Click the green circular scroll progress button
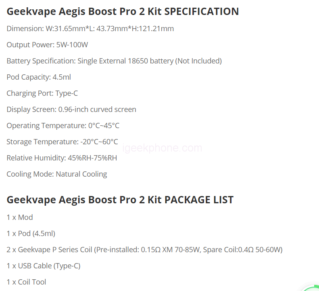The height and width of the screenshot is (291, 319). pyautogui.click(x=313, y=288)
